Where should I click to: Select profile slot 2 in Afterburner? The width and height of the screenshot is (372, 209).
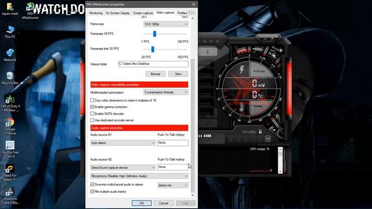coord(238,139)
